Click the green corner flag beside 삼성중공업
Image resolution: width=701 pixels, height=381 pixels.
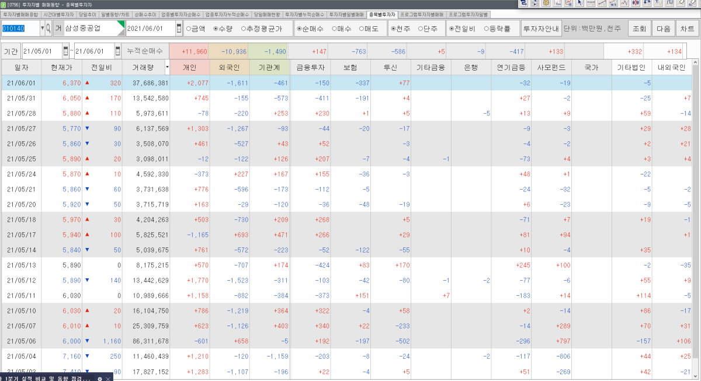click(121, 24)
